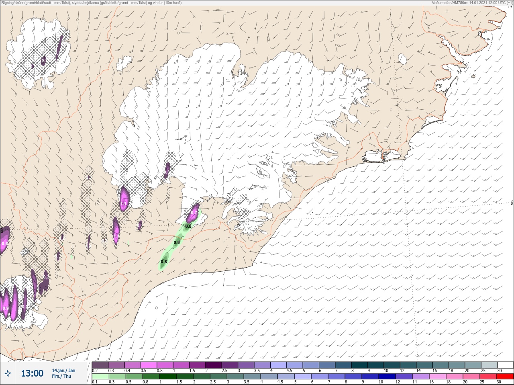Click the 0.9 value in the lower-left pink cell

5,308
